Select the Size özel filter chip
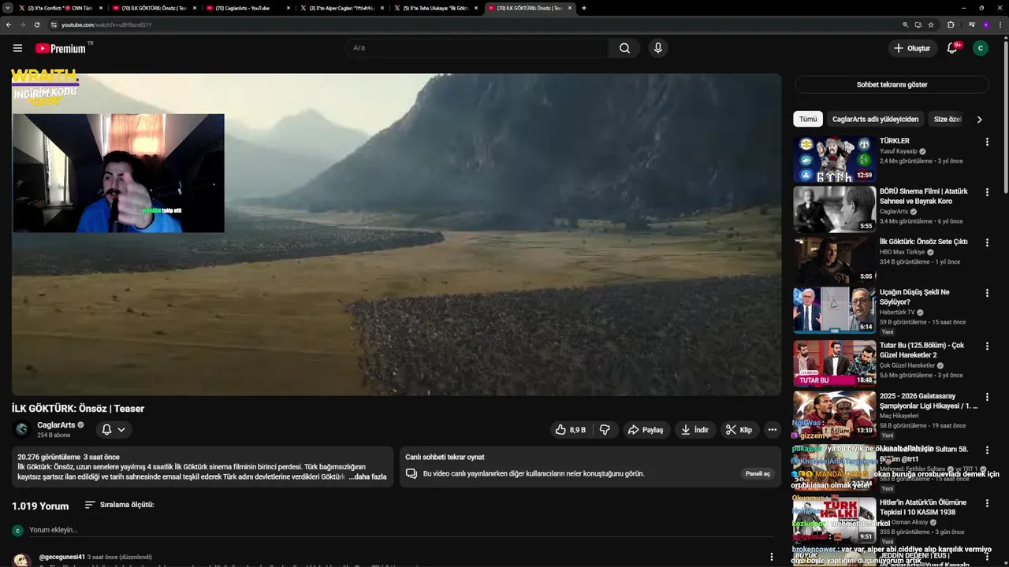 point(947,120)
